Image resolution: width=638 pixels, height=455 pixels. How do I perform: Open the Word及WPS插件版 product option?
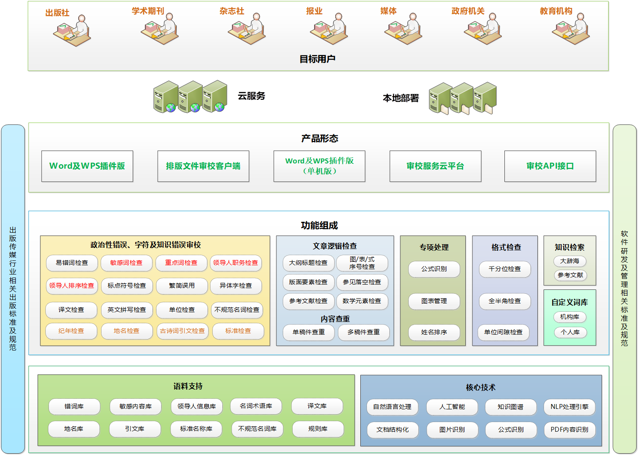[87, 166]
